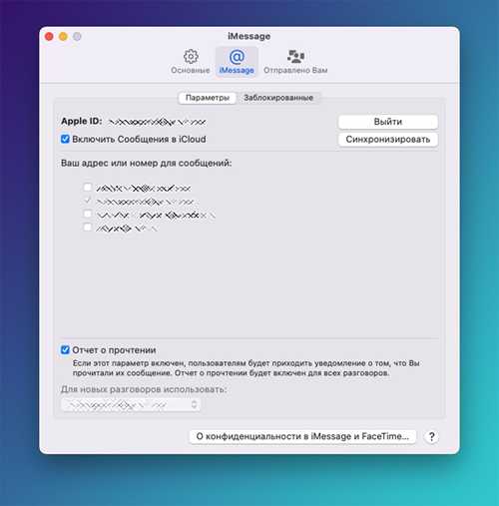Click the Выйти button
Screen dimensions: 499x506
coord(388,122)
